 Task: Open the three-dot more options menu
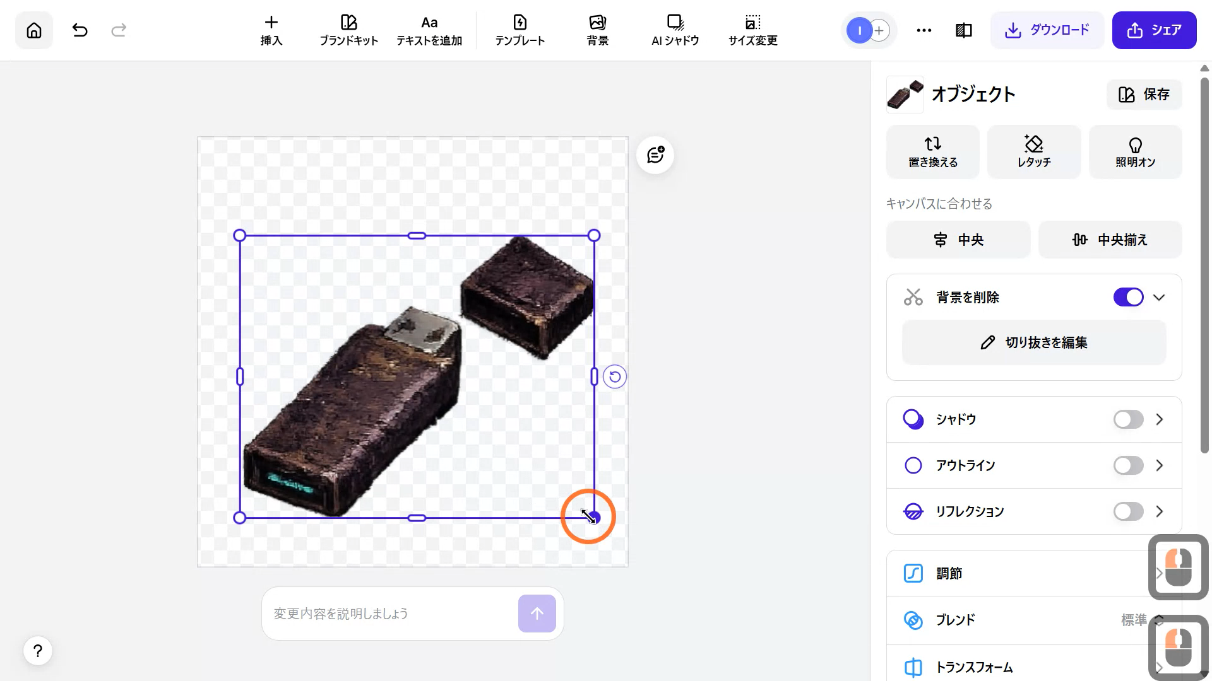pos(924,30)
